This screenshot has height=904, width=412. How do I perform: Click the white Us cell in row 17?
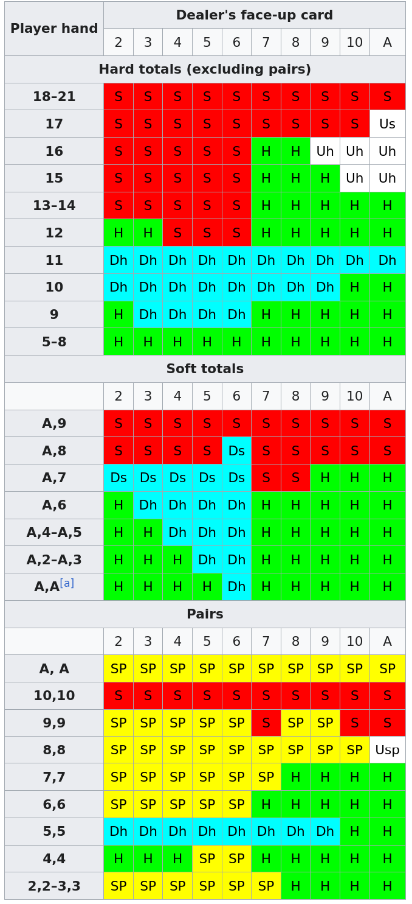click(387, 124)
